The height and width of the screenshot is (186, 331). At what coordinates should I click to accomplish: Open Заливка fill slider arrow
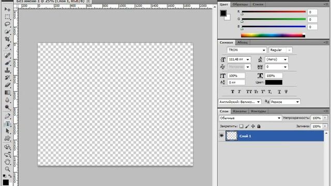[x=325, y=126]
